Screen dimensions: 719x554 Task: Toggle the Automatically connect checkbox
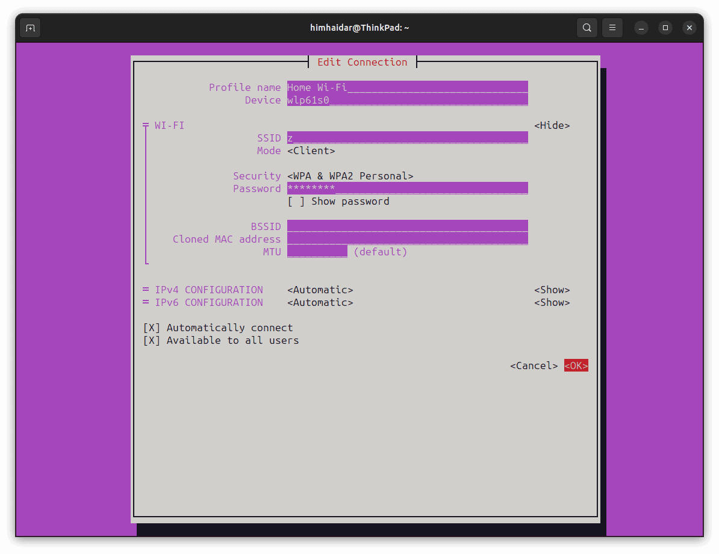coord(152,328)
